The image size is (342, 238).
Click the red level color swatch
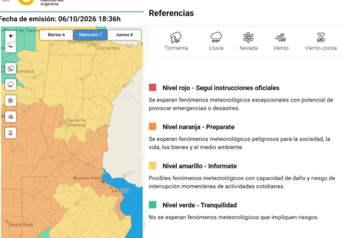(152, 87)
